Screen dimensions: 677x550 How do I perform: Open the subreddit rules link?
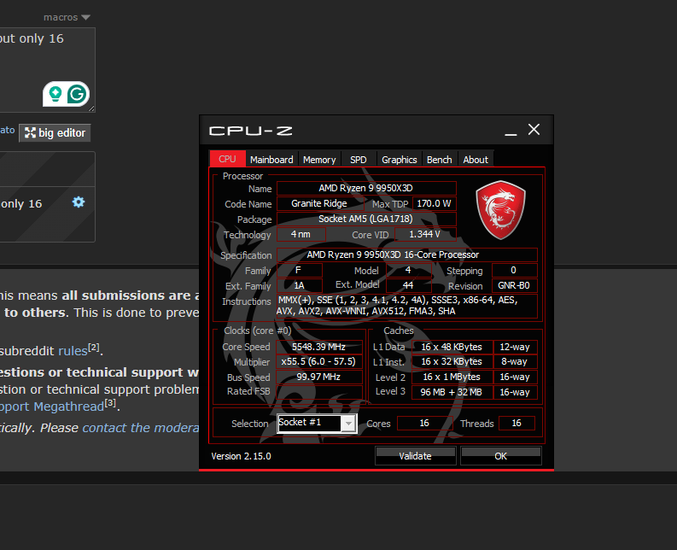pyautogui.click(x=73, y=350)
